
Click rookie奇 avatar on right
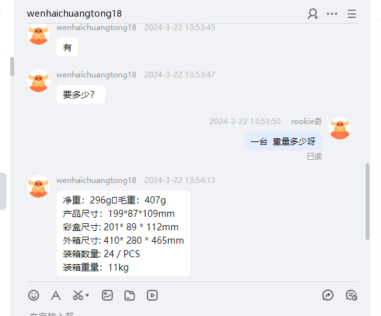tap(340, 128)
